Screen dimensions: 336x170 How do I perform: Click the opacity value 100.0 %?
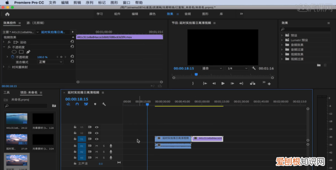click(x=43, y=57)
